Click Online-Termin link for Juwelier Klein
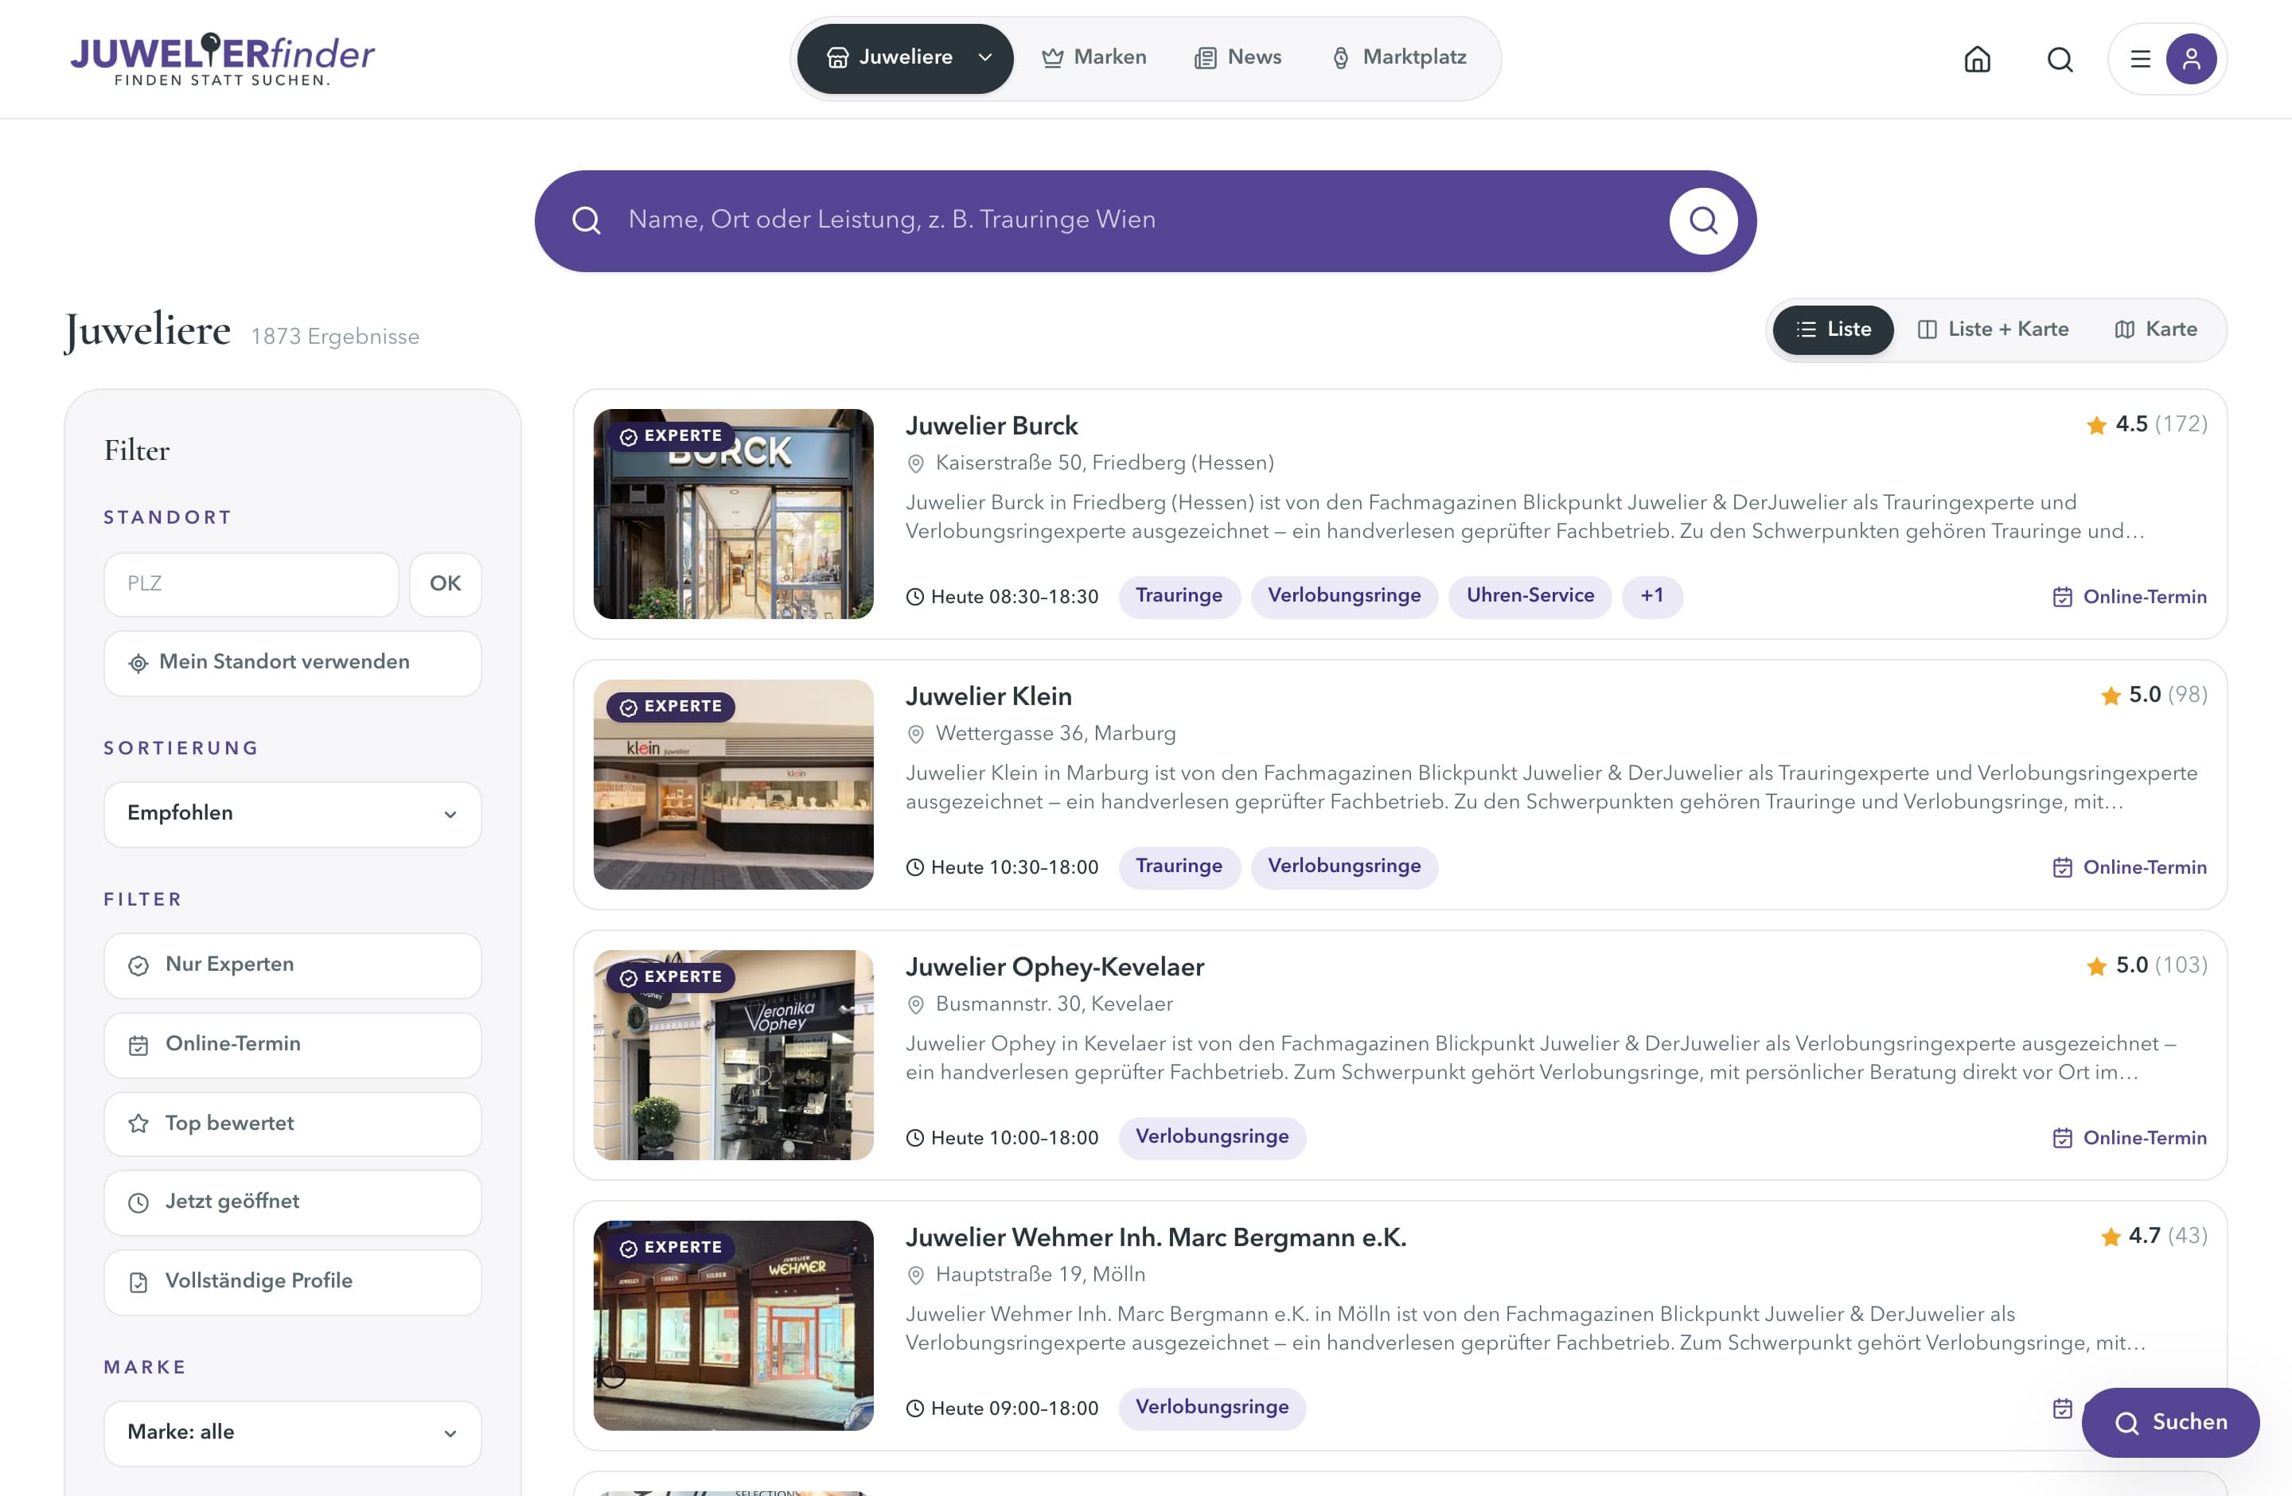The width and height of the screenshot is (2292, 1496). click(2129, 867)
